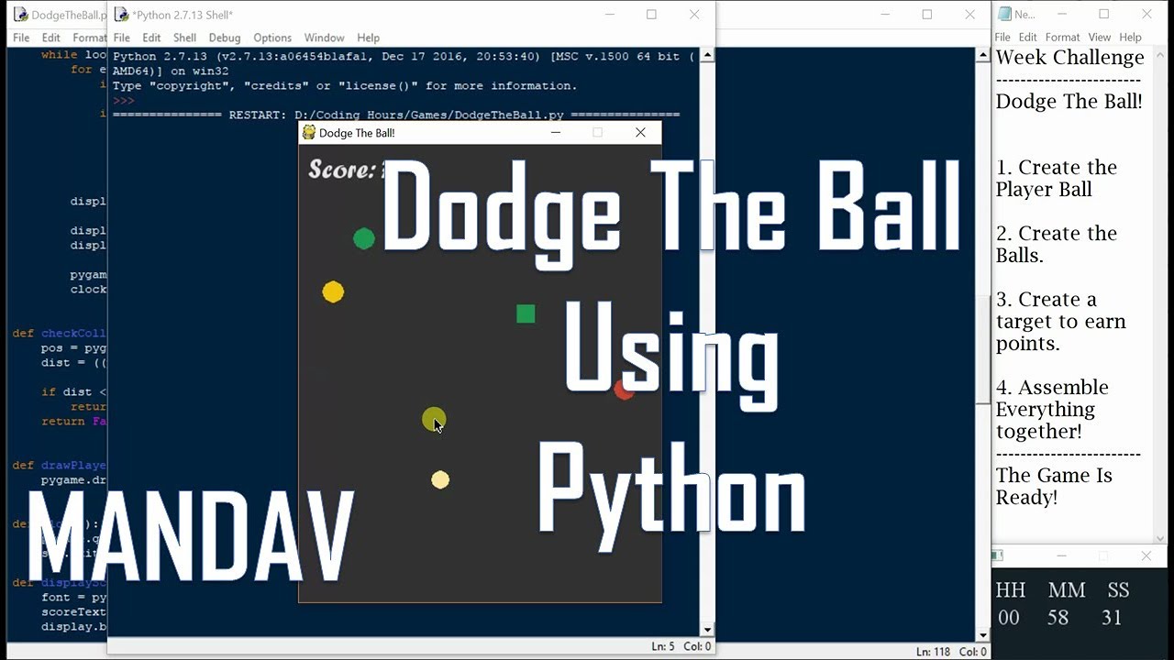The image size is (1174, 660).
Task: Open the Debug menu in Python Shell
Action: (x=225, y=38)
